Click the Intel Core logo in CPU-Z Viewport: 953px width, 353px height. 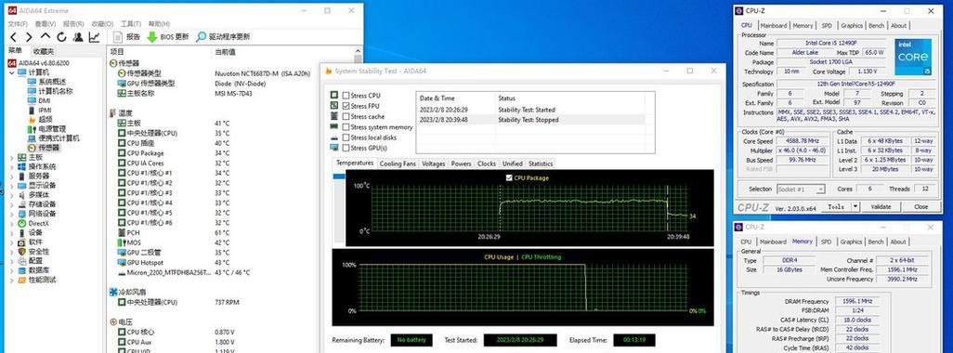(913, 57)
